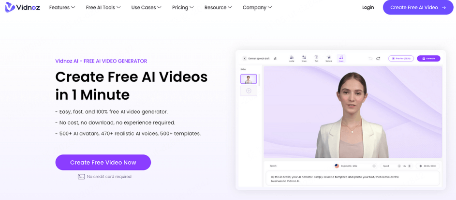Viewport: 456px width, 200px height.
Task: Click the Speed label
Action: pos(386,166)
